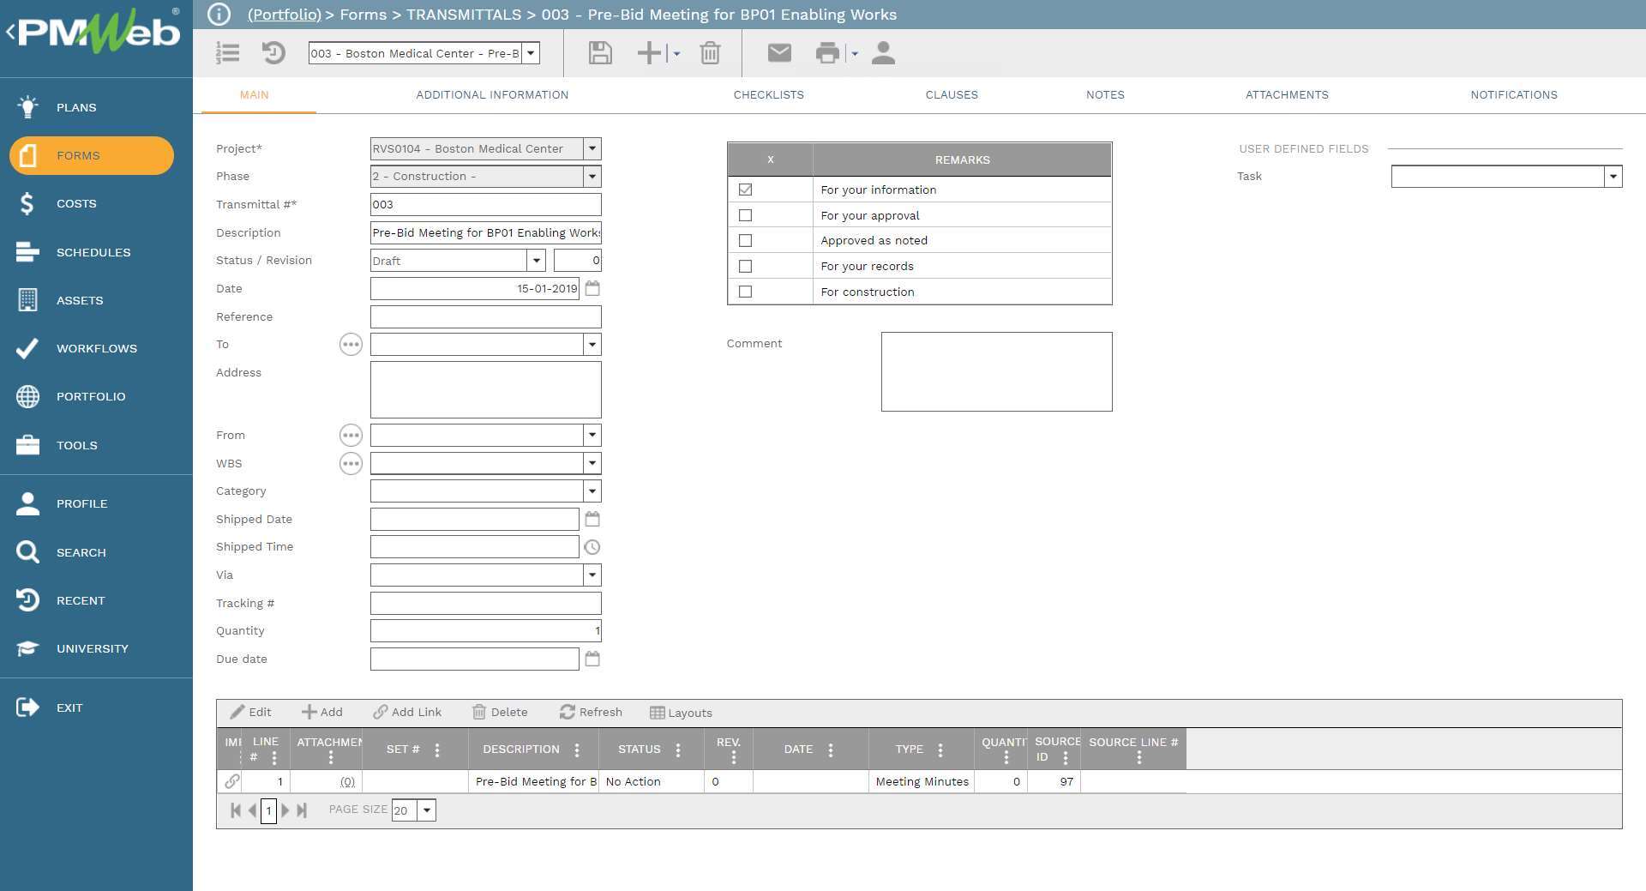1646x891 pixels.
Task: Open Set # column options menu
Action: 437,750
